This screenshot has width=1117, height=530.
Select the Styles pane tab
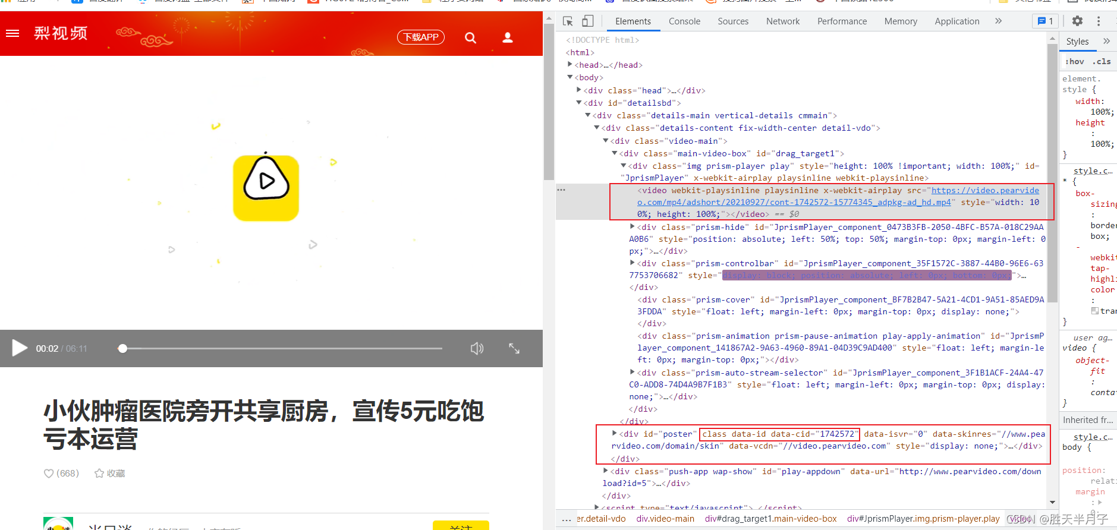click(1077, 42)
